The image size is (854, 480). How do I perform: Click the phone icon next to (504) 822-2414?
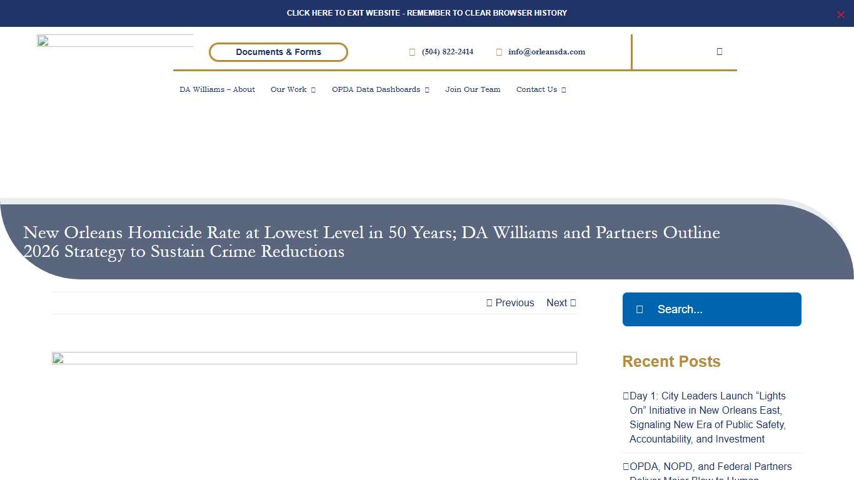tap(411, 52)
